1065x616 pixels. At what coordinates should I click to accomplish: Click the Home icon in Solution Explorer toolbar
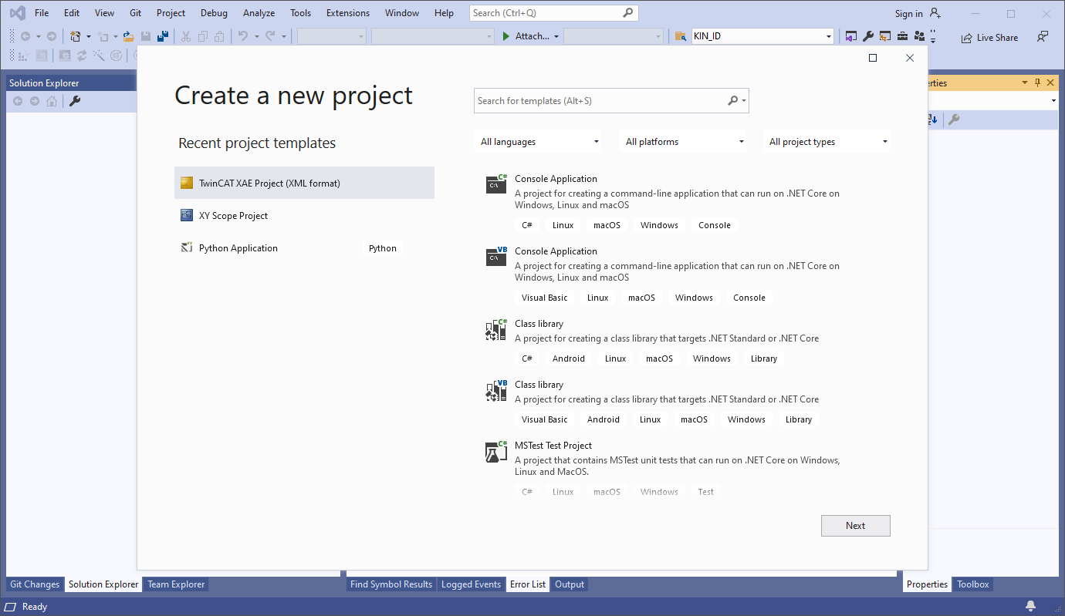[51, 100]
